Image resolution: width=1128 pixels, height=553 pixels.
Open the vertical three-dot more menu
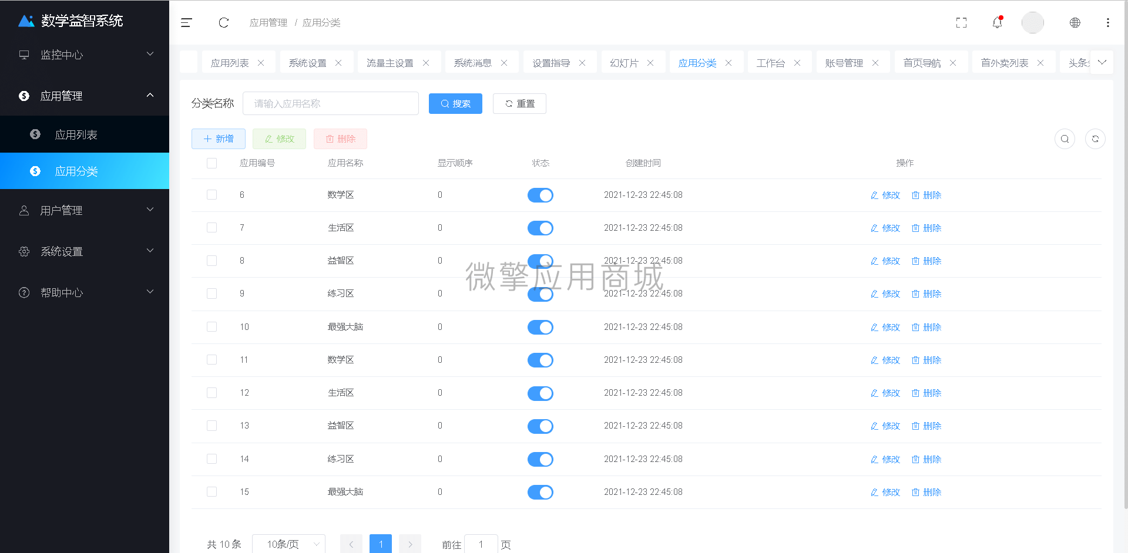(1107, 22)
